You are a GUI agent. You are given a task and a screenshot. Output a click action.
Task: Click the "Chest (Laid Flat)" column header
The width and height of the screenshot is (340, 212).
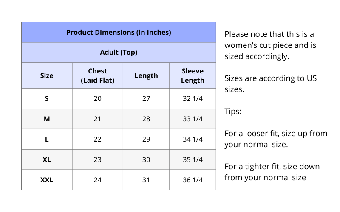tap(97, 76)
